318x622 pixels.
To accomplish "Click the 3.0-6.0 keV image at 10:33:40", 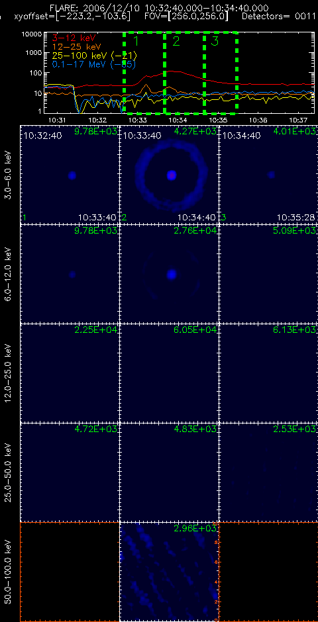I will click(x=169, y=175).
